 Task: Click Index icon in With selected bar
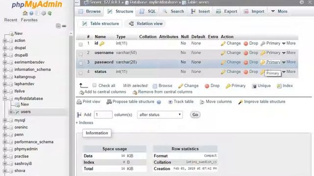tap(279, 86)
